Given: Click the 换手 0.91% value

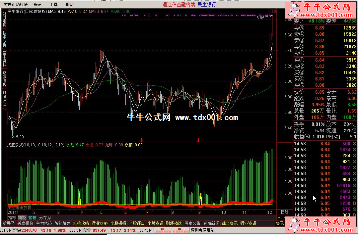Looking at the screenshot, I should pos(318,124).
